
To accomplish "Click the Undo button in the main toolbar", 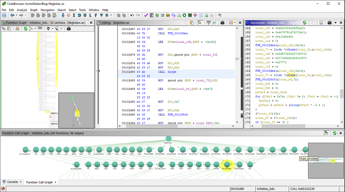I will click(132, 15).
